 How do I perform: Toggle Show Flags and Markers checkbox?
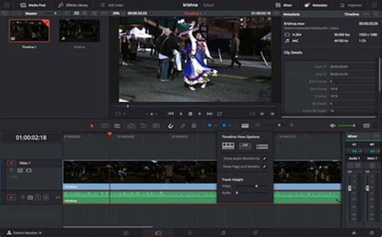pyautogui.click(x=265, y=167)
